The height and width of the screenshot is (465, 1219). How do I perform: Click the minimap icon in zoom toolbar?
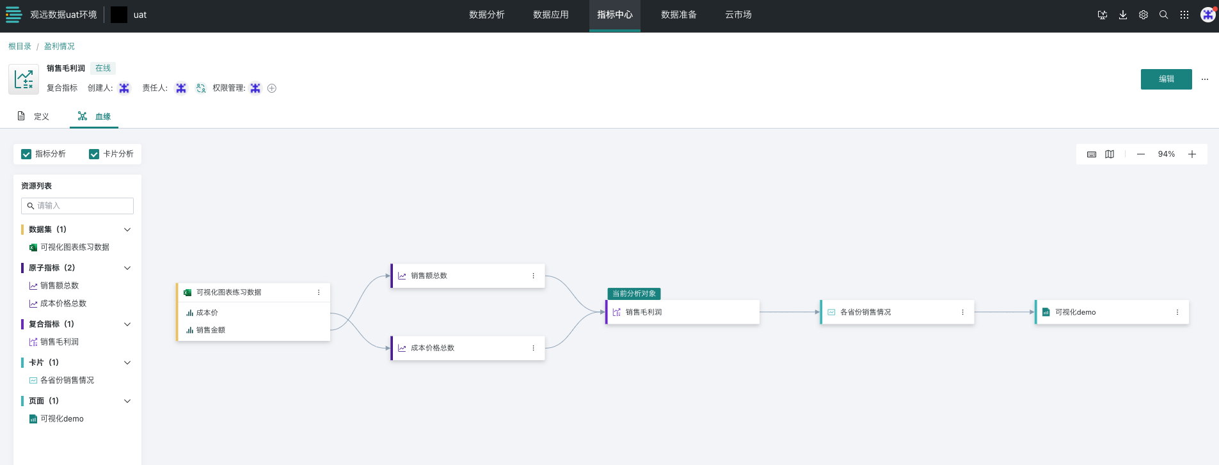tap(1110, 154)
